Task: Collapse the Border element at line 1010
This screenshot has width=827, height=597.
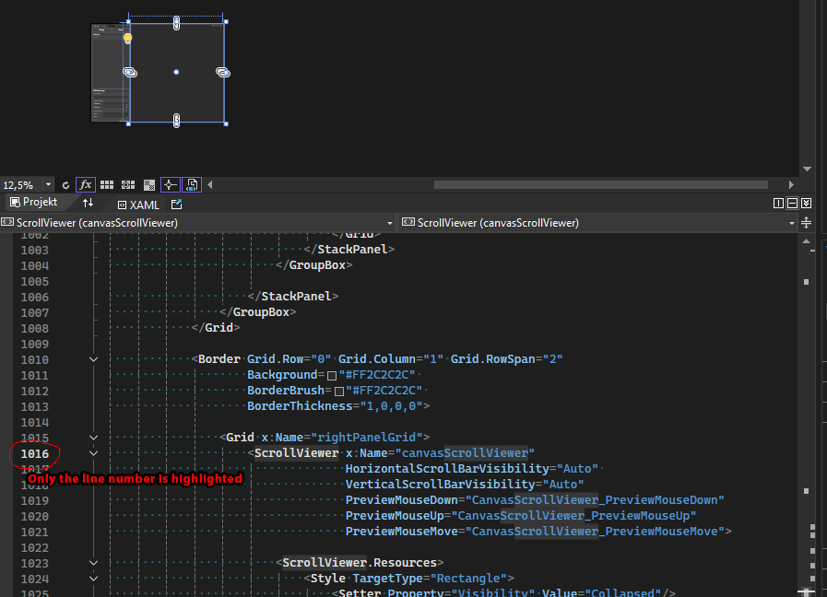Action: (x=93, y=359)
